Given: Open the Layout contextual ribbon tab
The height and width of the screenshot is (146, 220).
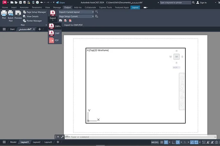Looking at the screenshot, I should 135,7.
